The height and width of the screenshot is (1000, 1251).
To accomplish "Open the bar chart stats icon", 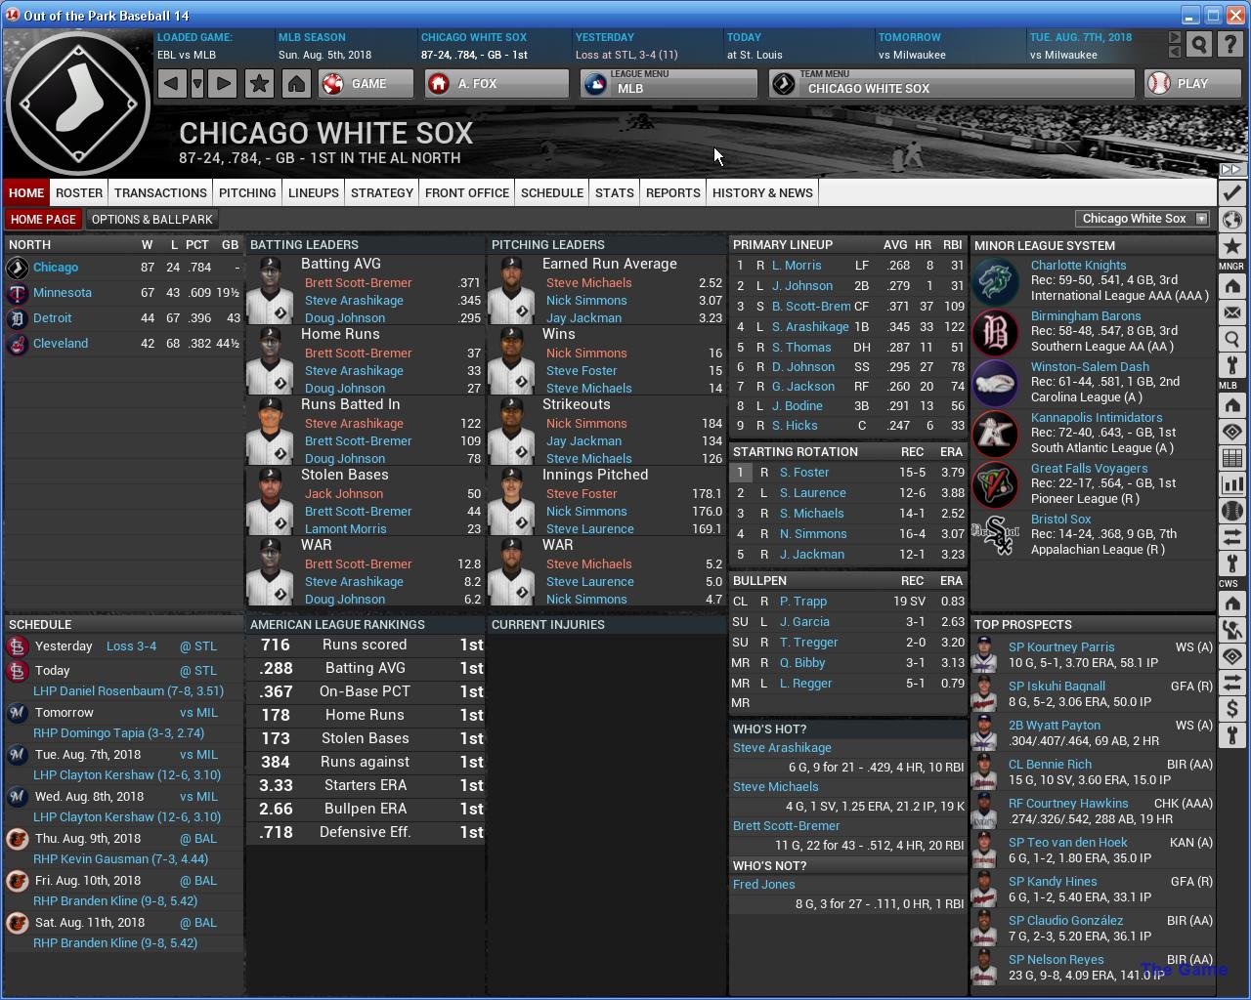I will click(1231, 484).
